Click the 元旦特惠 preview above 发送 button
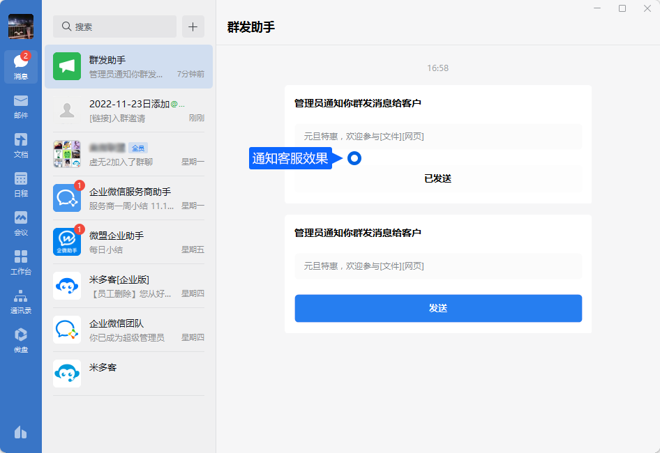This screenshot has width=660, height=453. click(x=438, y=266)
